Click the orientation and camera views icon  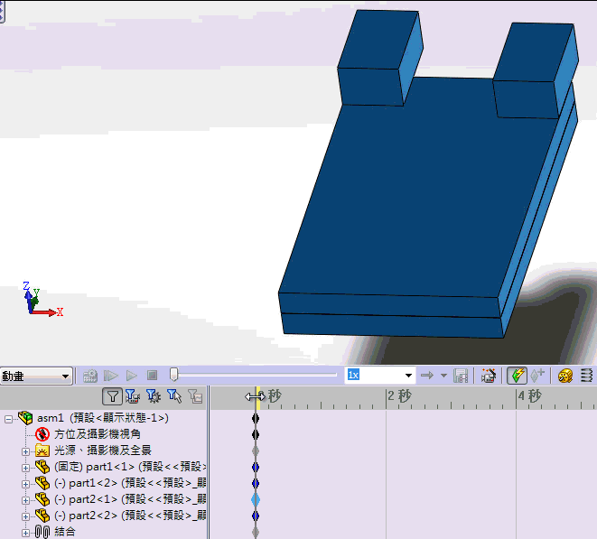click(42, 434)
